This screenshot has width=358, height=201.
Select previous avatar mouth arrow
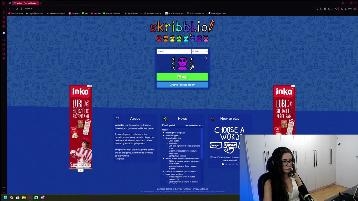[173, 64]
